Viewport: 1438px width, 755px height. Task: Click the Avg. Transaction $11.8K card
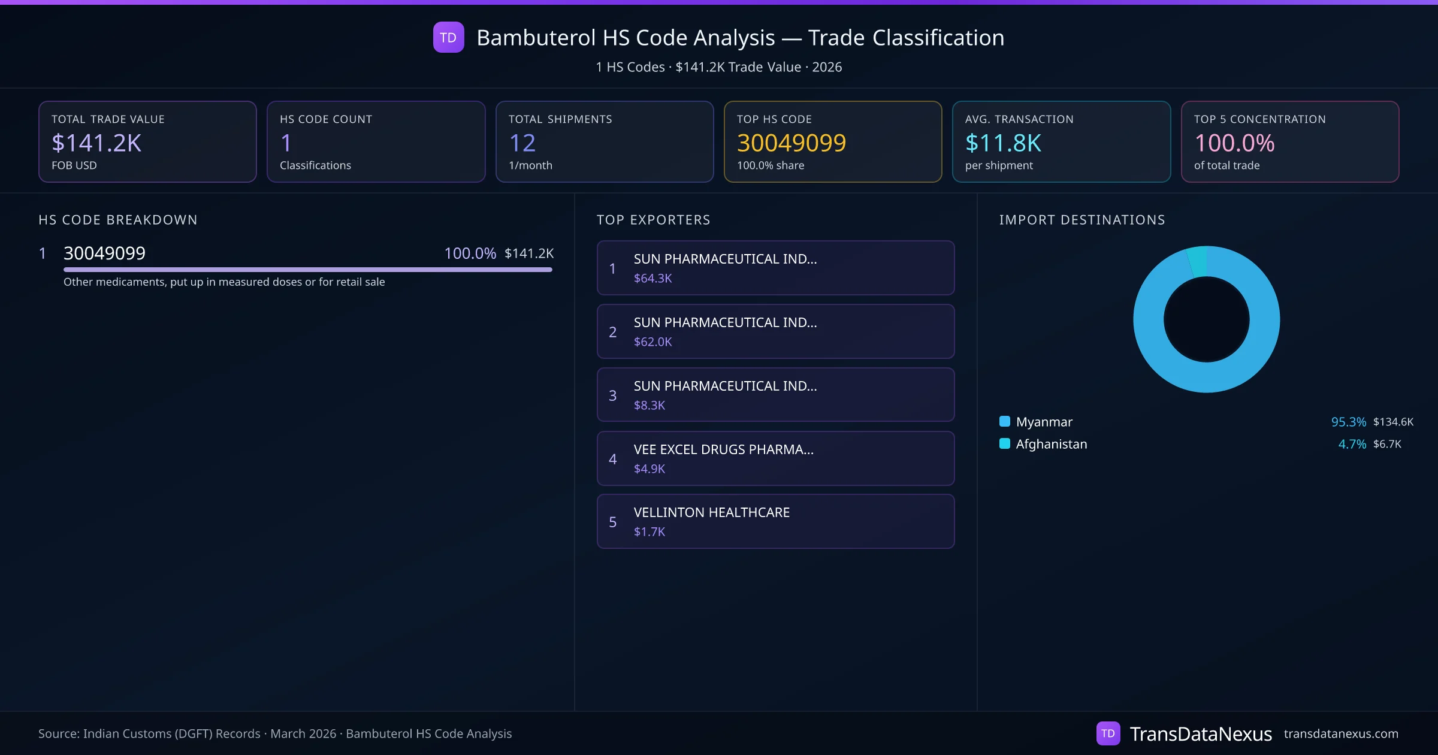point(1061,141)
